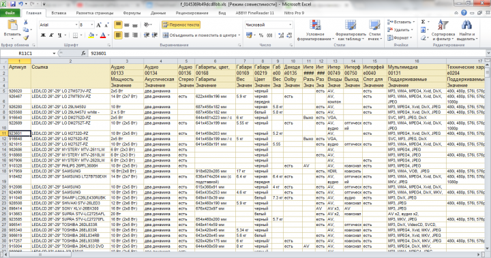Select cell containing article 926020
Screen dimensions: 491x258
19,91
